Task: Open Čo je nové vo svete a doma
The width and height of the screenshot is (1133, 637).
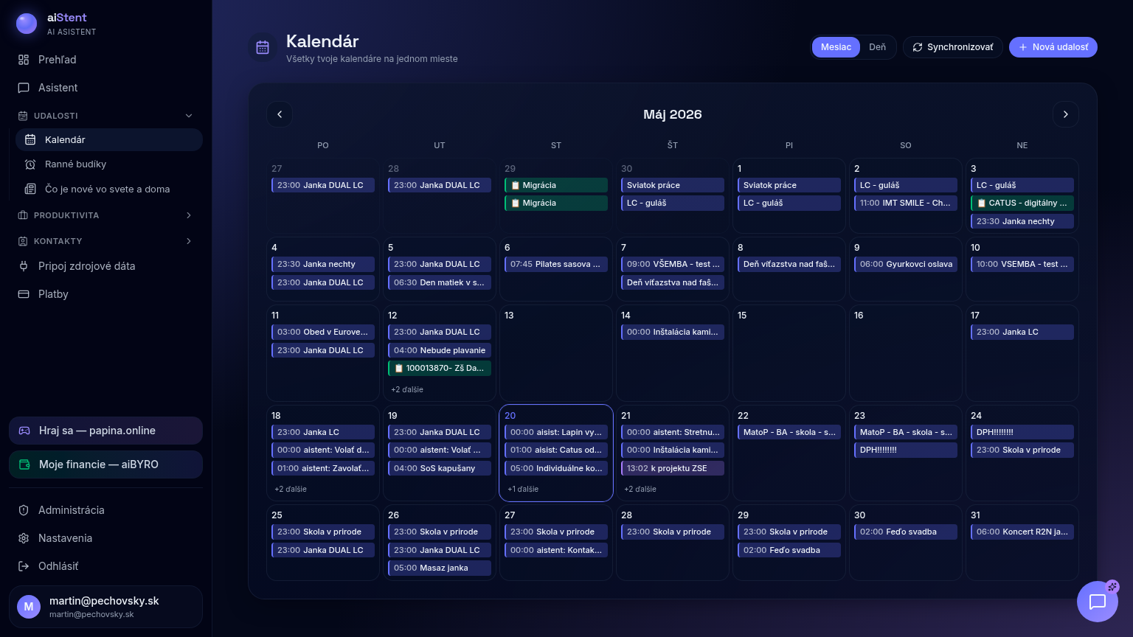Action: coord(108,189)
